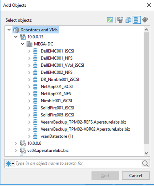Expand the NetApp001_NFS datastore
The height and width of the screenshot is (186, 154).
(x=29, y=94)
